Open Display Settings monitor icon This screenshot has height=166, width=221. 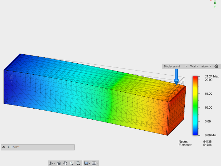tap(86, 163)
